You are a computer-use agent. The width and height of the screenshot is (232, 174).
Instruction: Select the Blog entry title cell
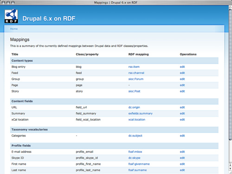[19, 67]
